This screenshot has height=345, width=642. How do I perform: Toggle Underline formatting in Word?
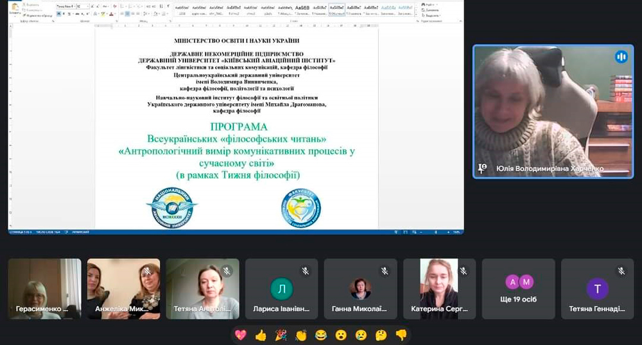tap(69, 14)
